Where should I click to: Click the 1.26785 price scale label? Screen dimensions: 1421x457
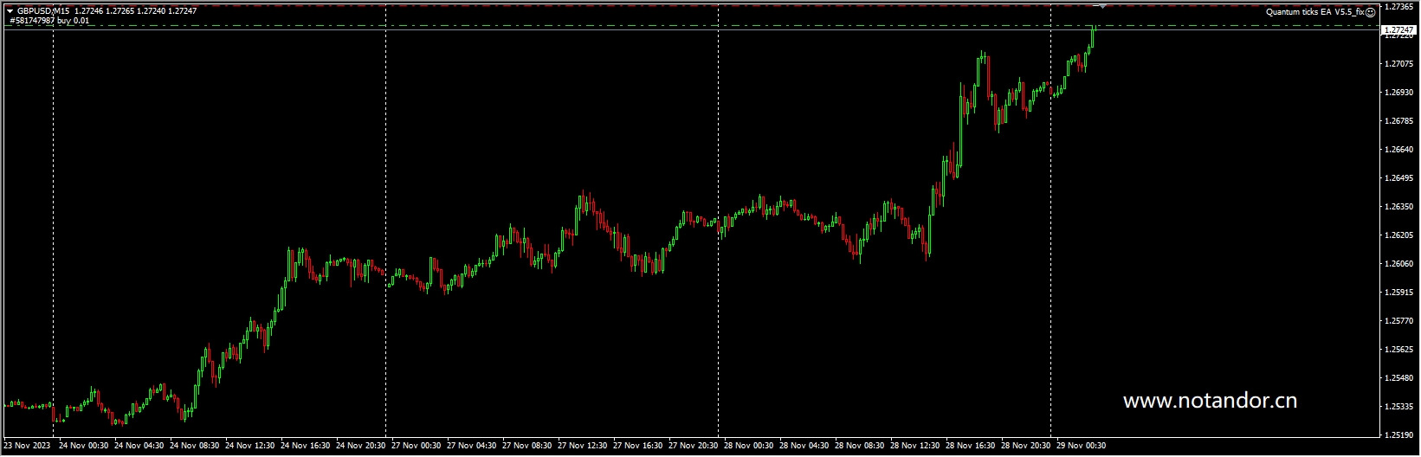pos(1398,121)
